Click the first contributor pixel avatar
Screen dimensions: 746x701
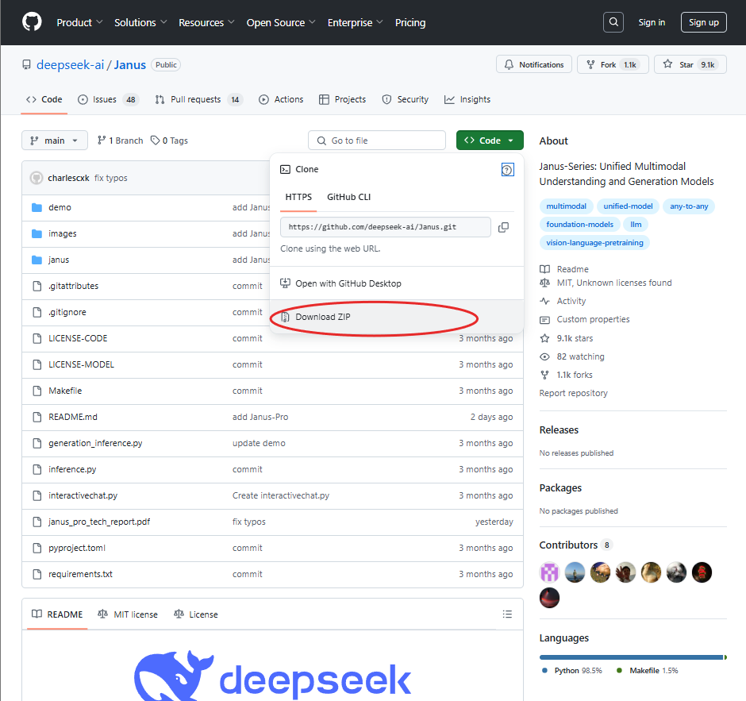549,572
